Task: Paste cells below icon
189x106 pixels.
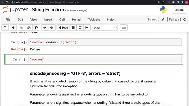Action: [36, 28]
